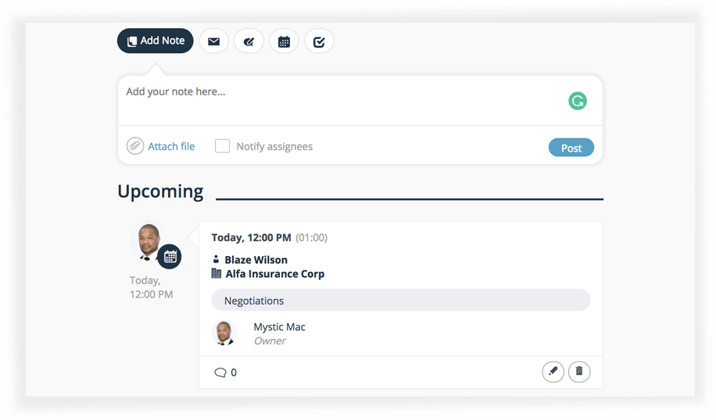The height and width of the screenshot is (420, 716).
Task: Click the log call activity icon
Action: pos(249,41)
